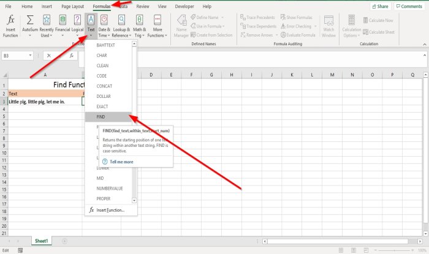Click Evaluate Formula
This screenshot has height=254, width=429.
click(298, 35)
